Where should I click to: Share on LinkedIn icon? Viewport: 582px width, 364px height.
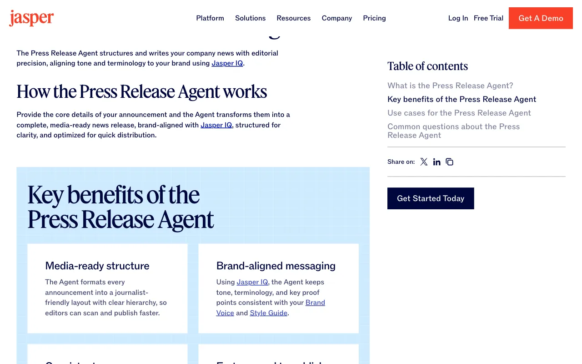click(436, 162)
